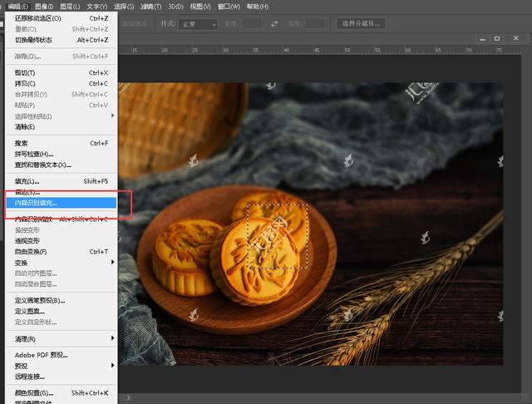
Task: Expand the 选择性粘贴(I) submenu
Action: click(62, 116)
